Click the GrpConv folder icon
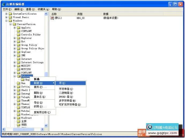Image resolution: width=185 pixels, height=138 pixels. [x=18, y=52]
